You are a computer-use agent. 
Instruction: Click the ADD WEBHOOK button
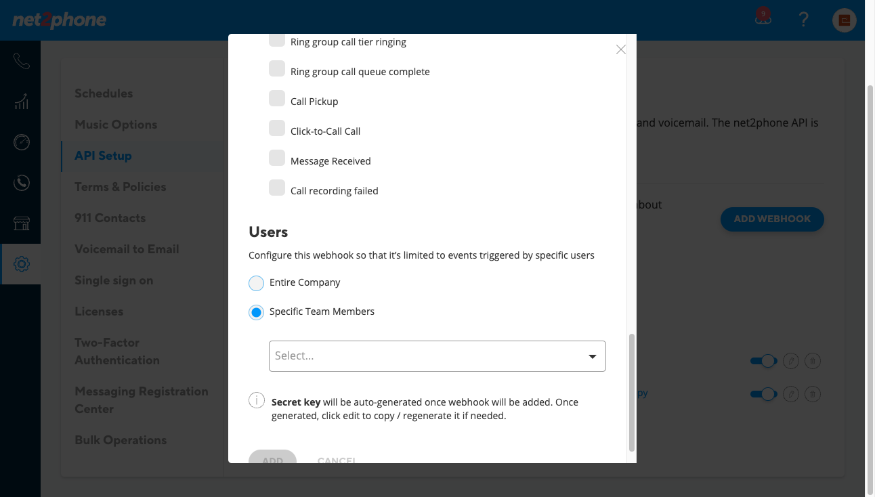[x=772, y=219]
